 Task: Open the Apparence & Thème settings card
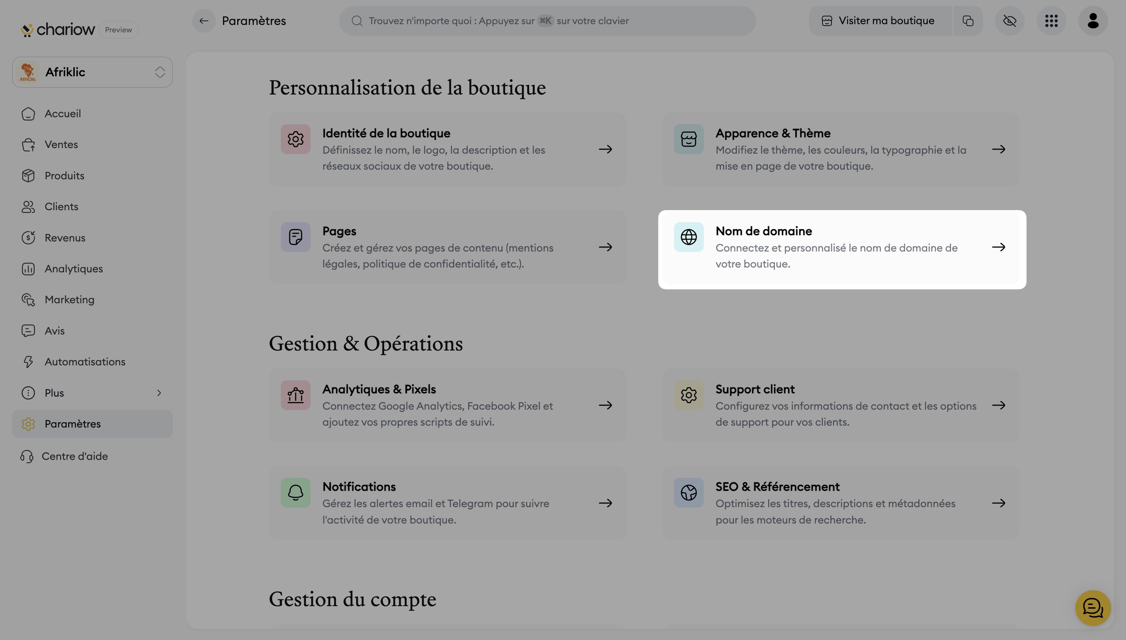point(840,150)
